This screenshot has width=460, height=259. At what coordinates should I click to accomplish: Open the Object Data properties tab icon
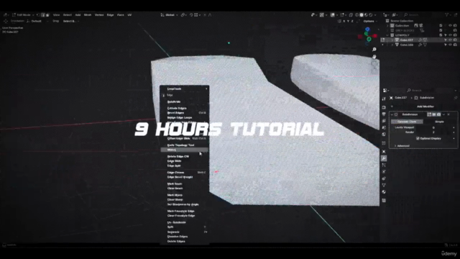click(x=384, y=186)
